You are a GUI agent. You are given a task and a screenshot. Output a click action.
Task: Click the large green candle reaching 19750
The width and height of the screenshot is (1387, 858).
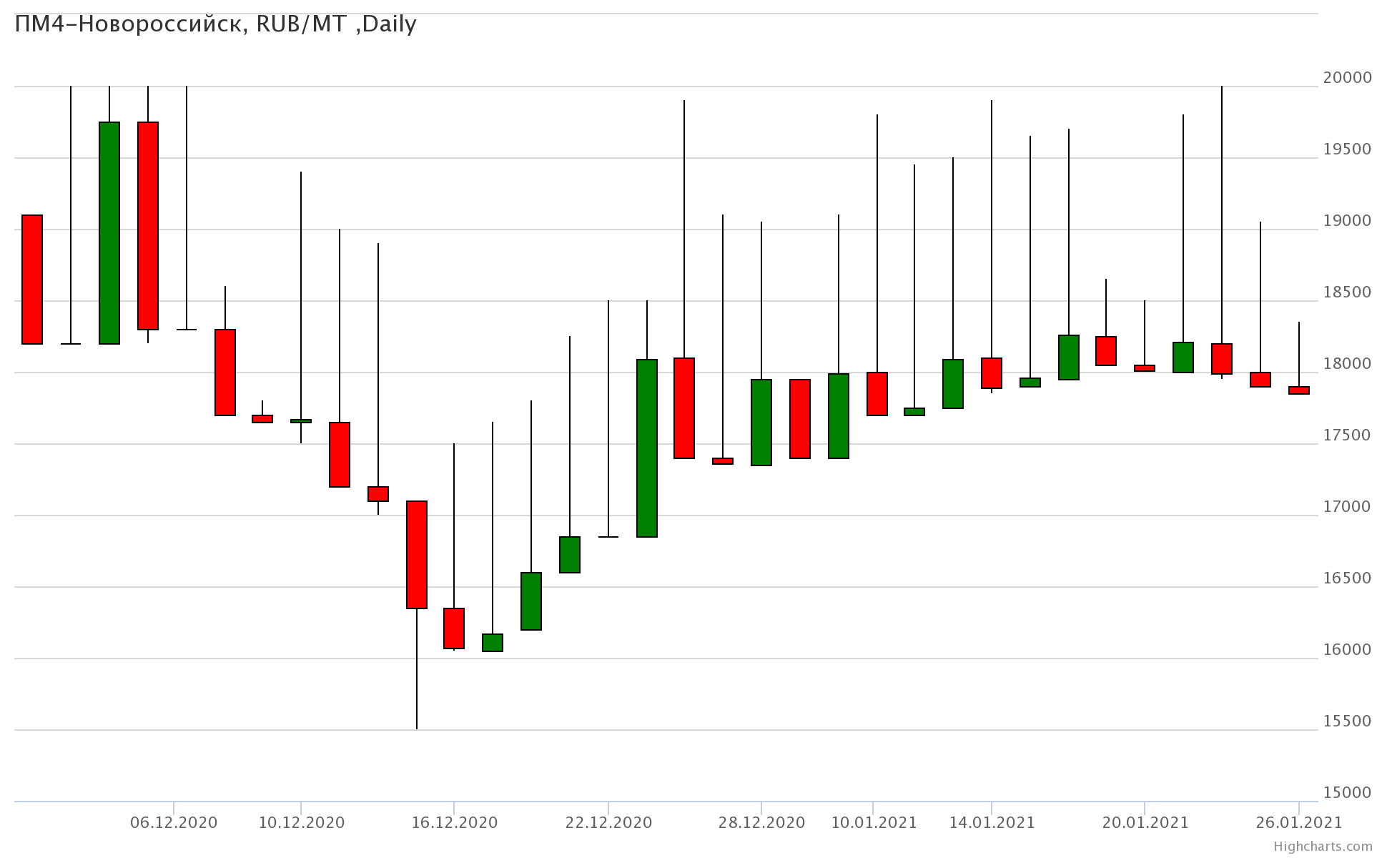pos(109,232)
